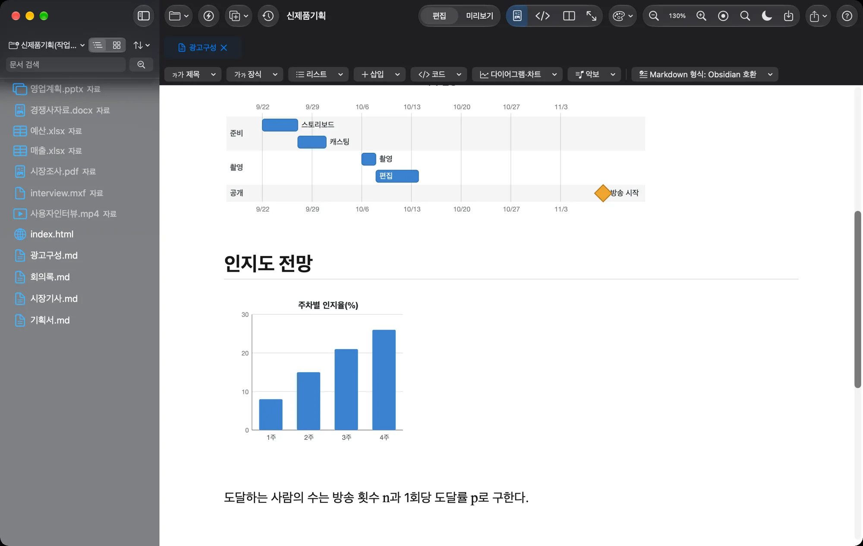The image size is (863, 546).
Task: Switch to 미리보기 mode
Action: 479,16
